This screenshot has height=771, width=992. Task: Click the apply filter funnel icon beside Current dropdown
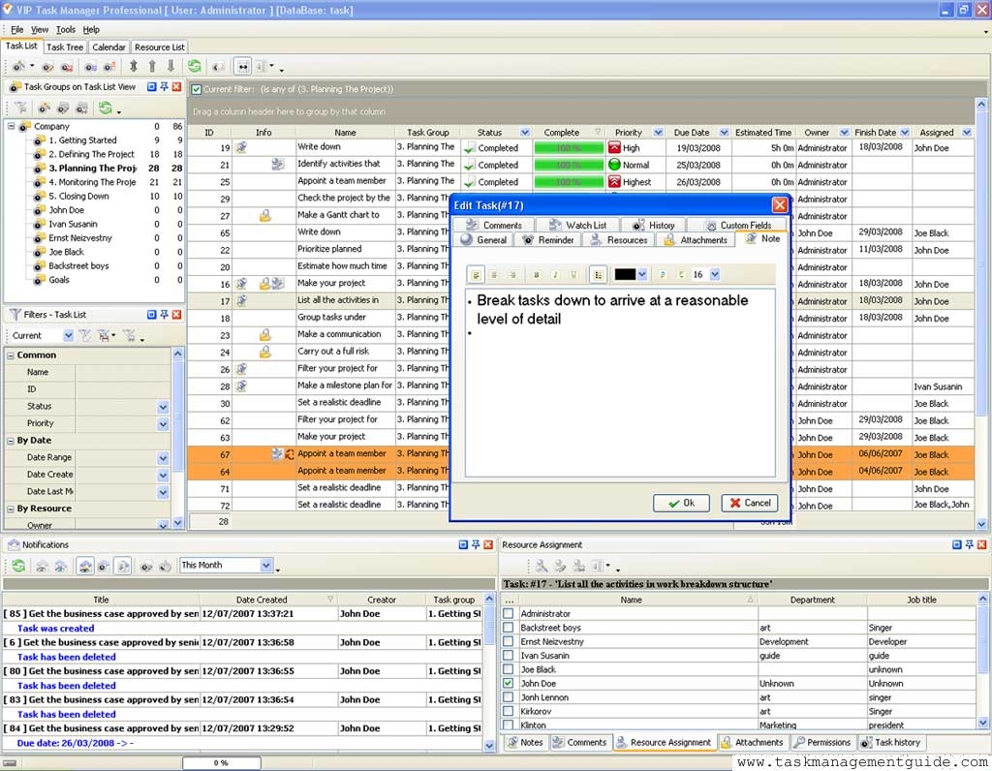coord(85,335)
